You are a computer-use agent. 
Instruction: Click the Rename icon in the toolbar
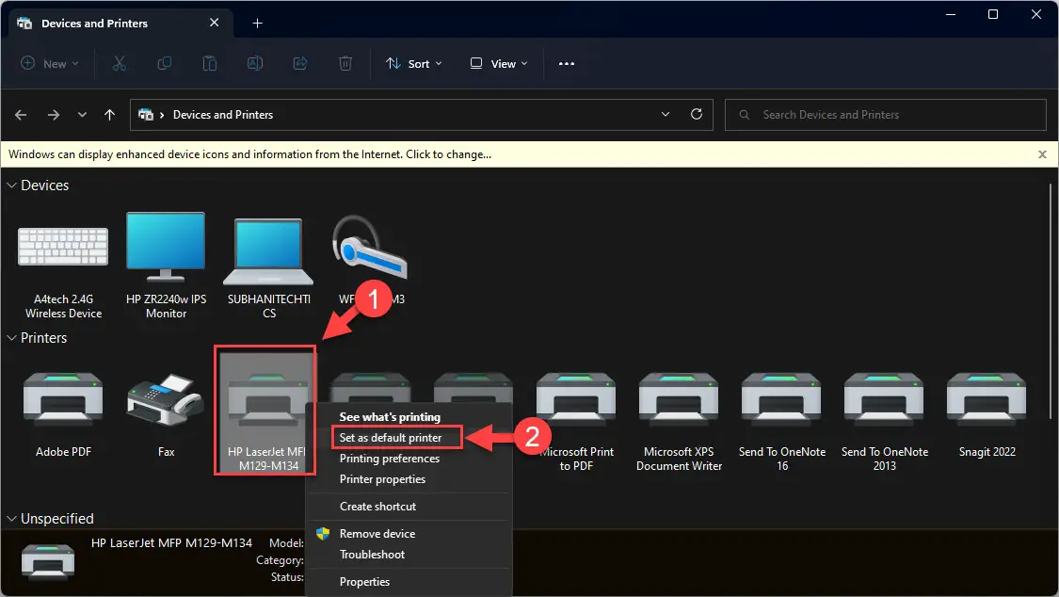point(254,63)
